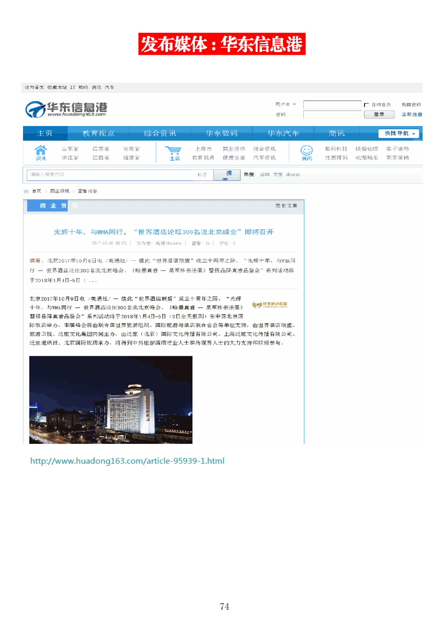Image resolution: width=444 pixels, height=628 pixels.
Task: Go to the 主页 navigation tab
Action: click(x=45, y=133)
